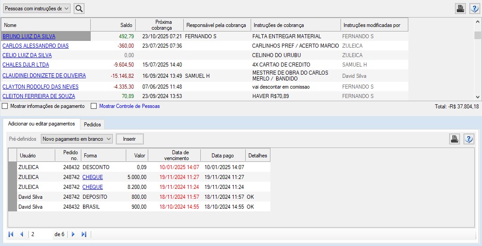
Task: Go to next page arrow
Action: (x=73, y=234)
